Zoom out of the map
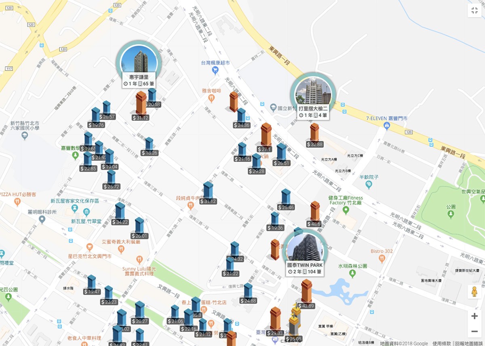Viewport: 485px width, 346px height. (x=474, y=331)
